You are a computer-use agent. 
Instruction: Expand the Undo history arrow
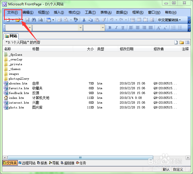point(116,20)
